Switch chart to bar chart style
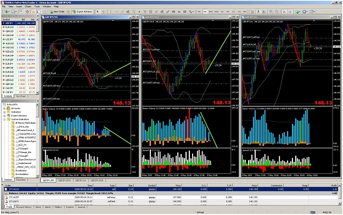The width and height of the screenshot is (343, 215). click(x=252, y=12)
